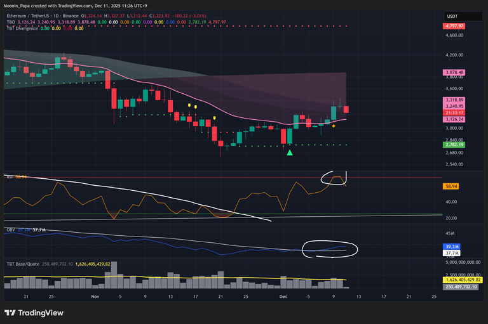This screenshot has width=488, height=324.
Task: Click the hand-drawn circle at the RSI peak
Action: click(335, 179)
